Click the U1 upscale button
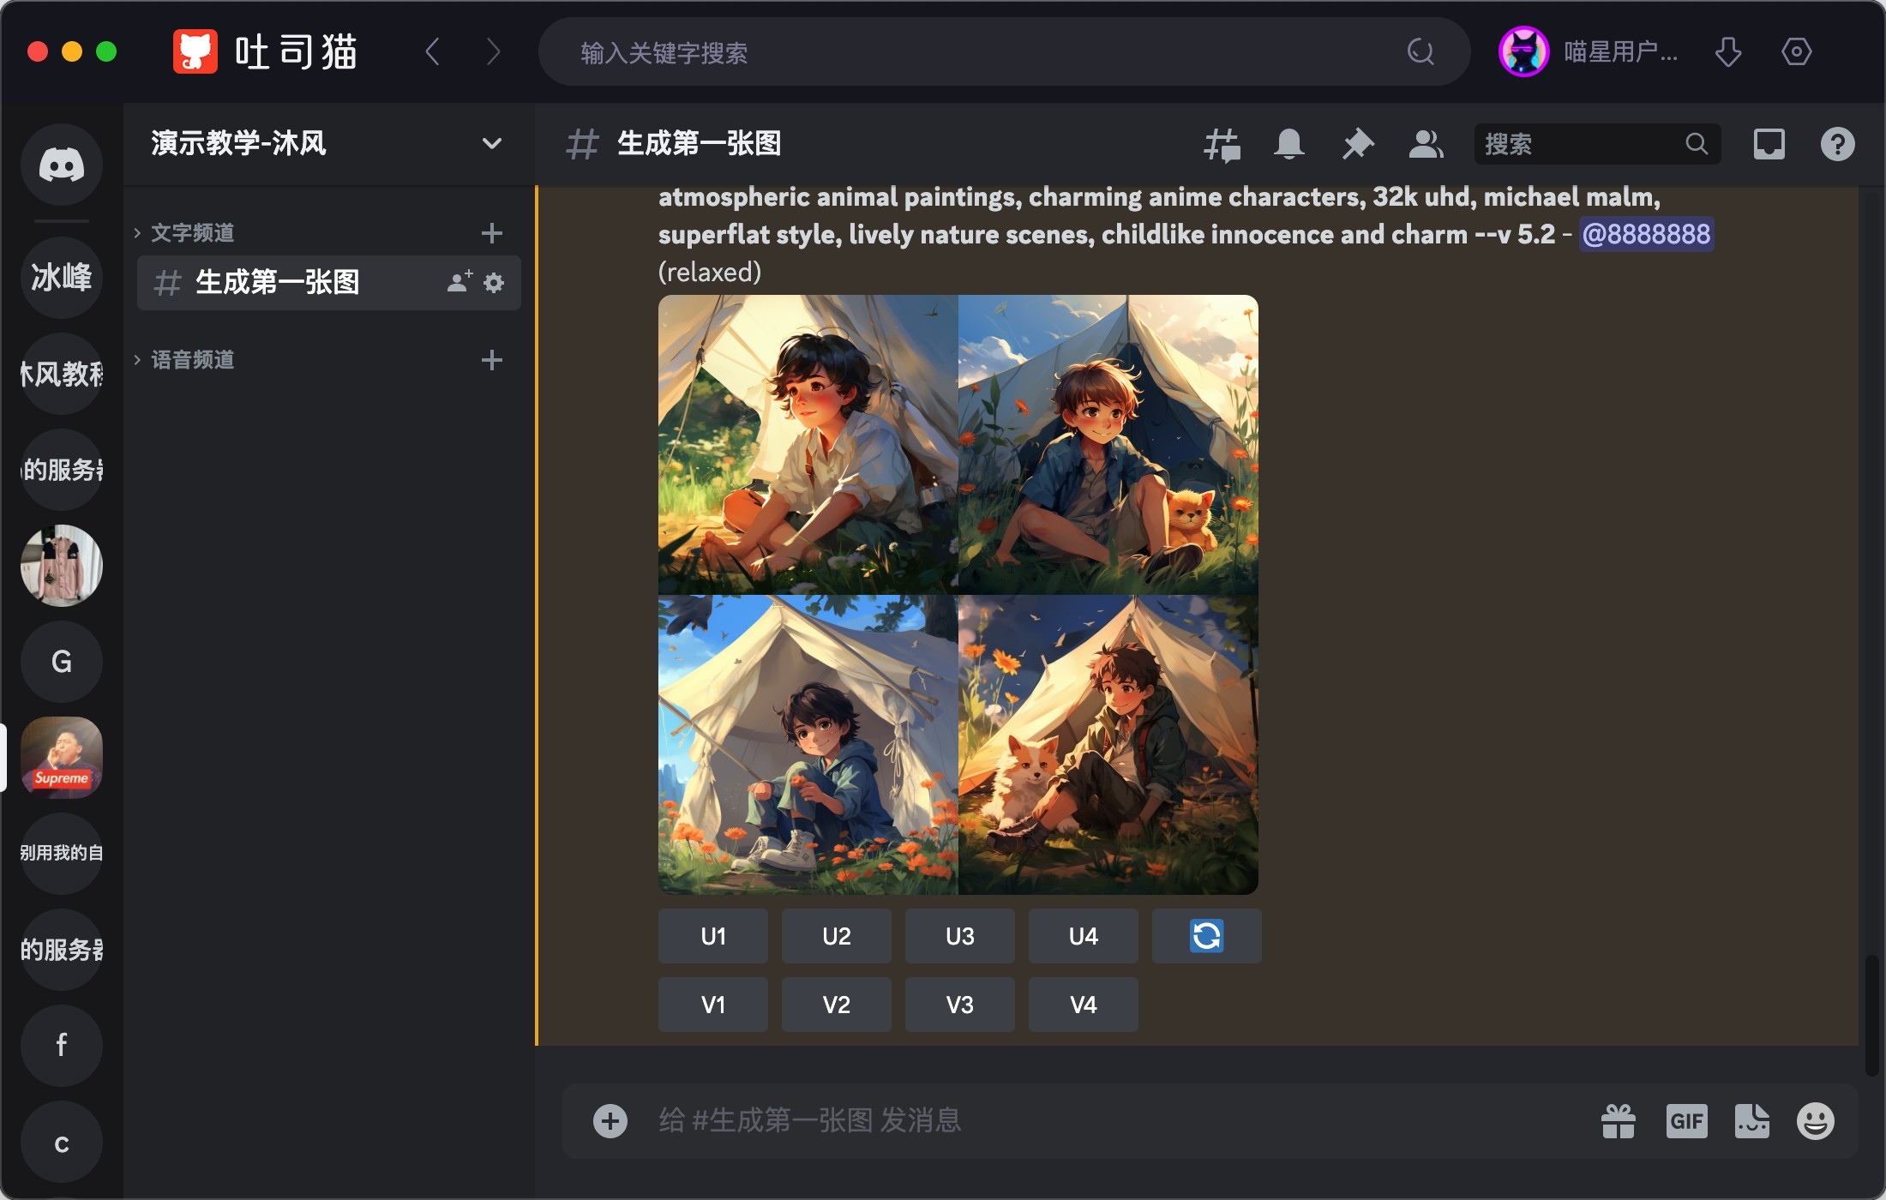 (712, 936)
